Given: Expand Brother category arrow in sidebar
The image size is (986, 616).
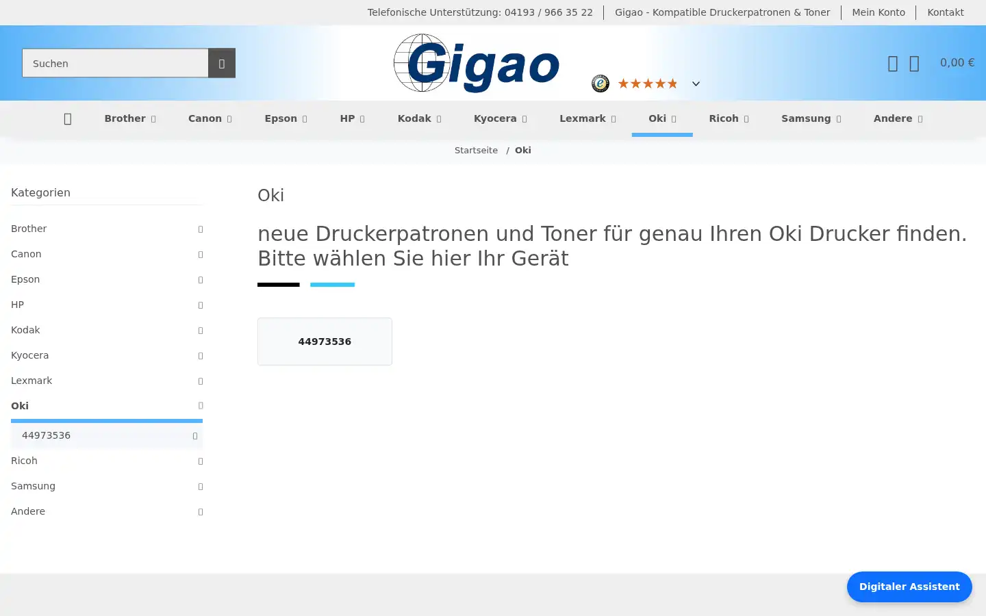Looking at the screenshot, I should point(201,229).
